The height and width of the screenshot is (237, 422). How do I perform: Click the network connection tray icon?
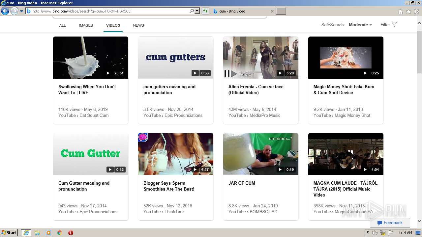click(x=383, y=233)
